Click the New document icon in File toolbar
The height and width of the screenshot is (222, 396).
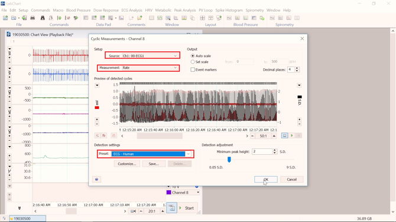click(5, 18)
